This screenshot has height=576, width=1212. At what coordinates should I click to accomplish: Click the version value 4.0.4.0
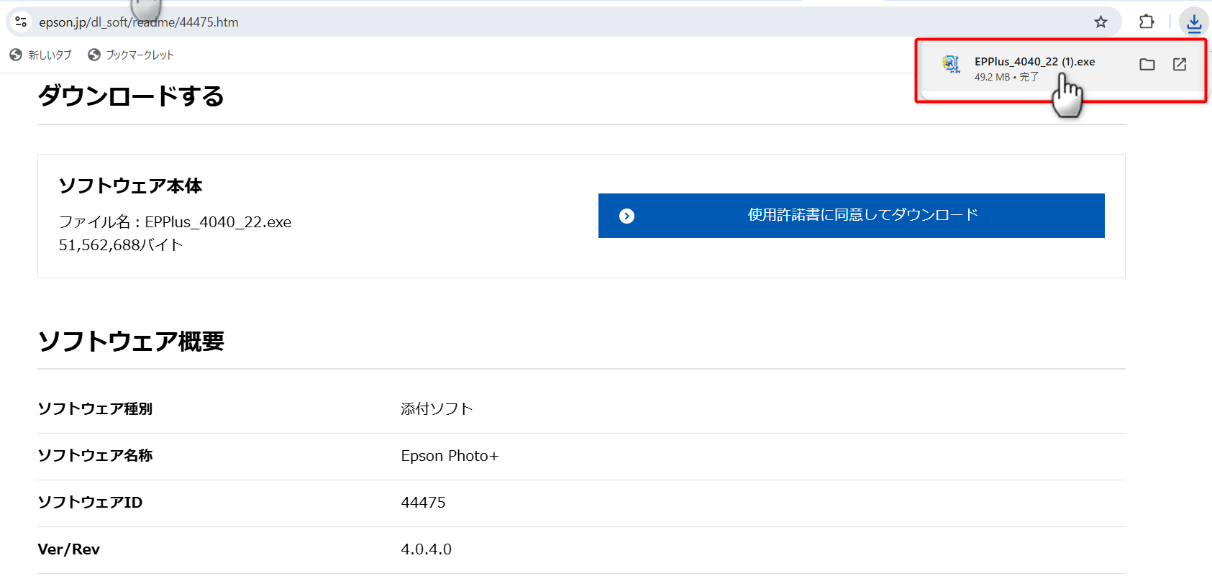pos(426,549)
